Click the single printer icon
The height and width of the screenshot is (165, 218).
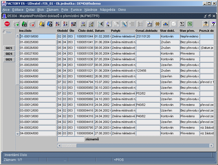point(83,24)
